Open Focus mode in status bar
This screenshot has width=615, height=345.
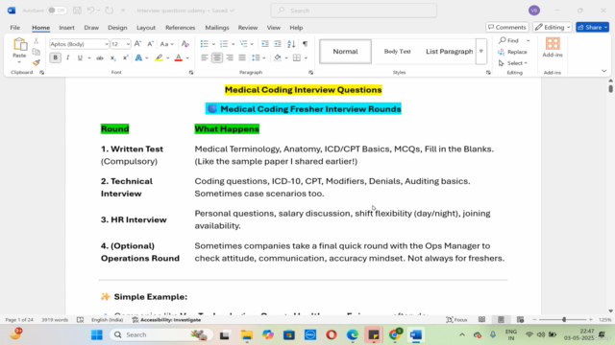point(457,319)
